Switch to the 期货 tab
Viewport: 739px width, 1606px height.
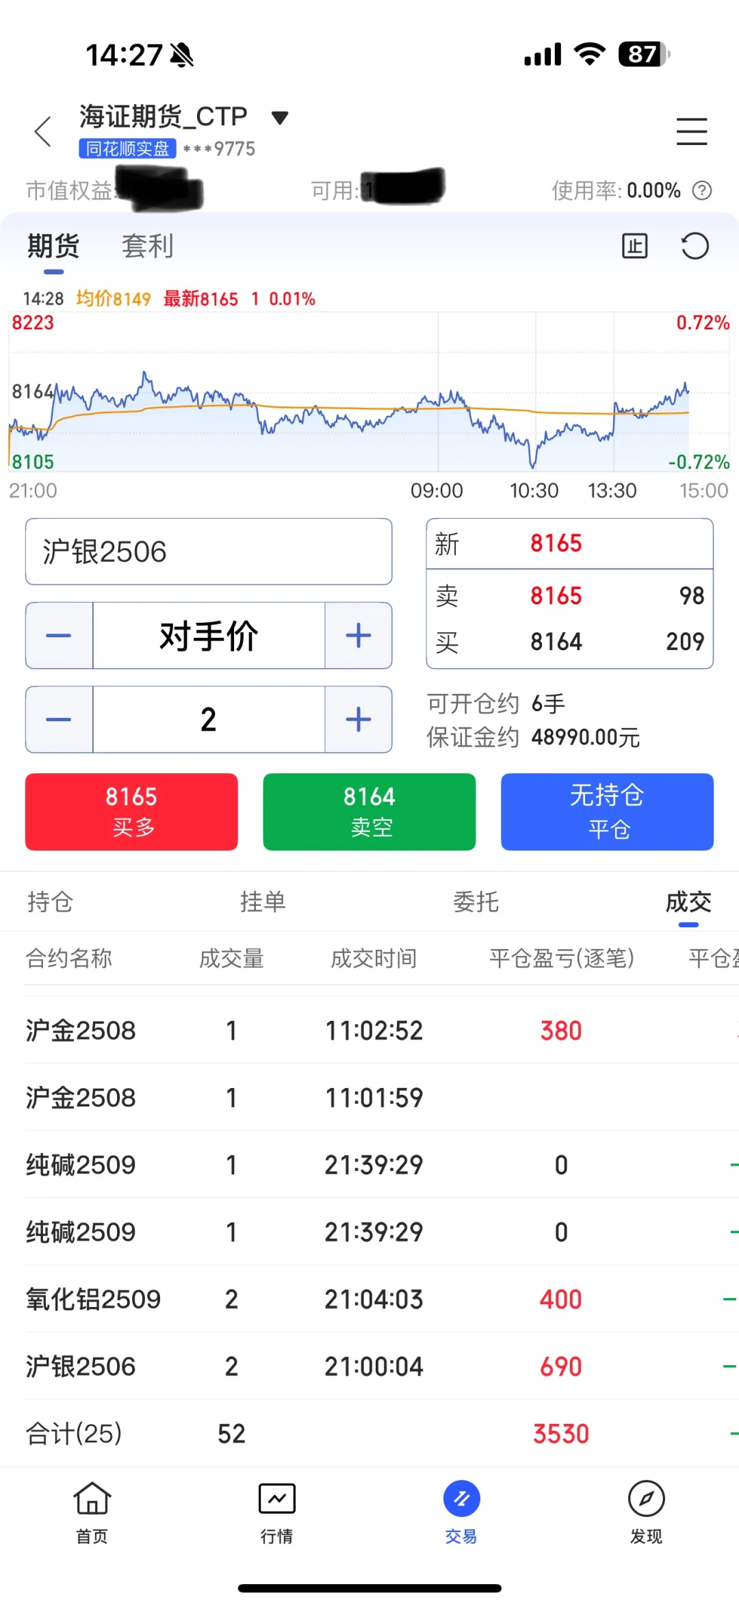tap(53, 246)
